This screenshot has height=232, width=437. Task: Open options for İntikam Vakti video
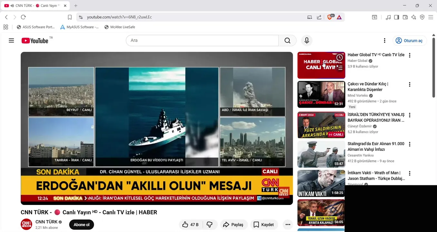410,173
